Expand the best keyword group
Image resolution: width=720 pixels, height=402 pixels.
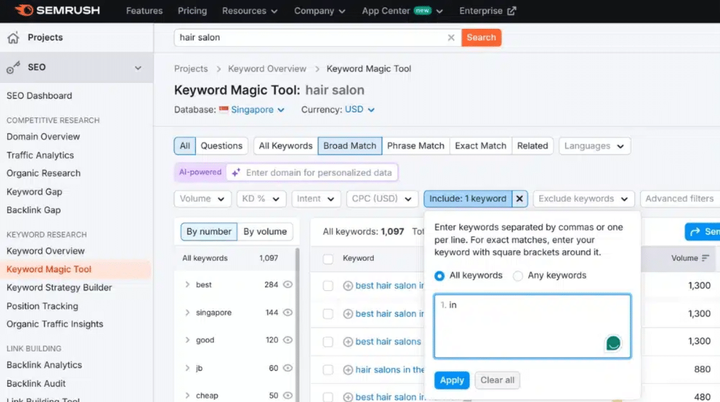[187, 284]
